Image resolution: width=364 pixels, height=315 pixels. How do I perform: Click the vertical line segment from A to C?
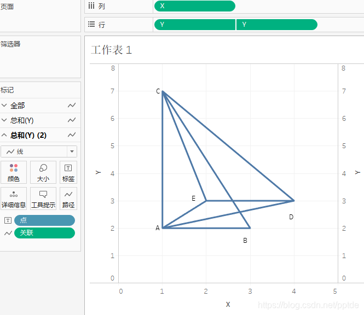[163, 160]
